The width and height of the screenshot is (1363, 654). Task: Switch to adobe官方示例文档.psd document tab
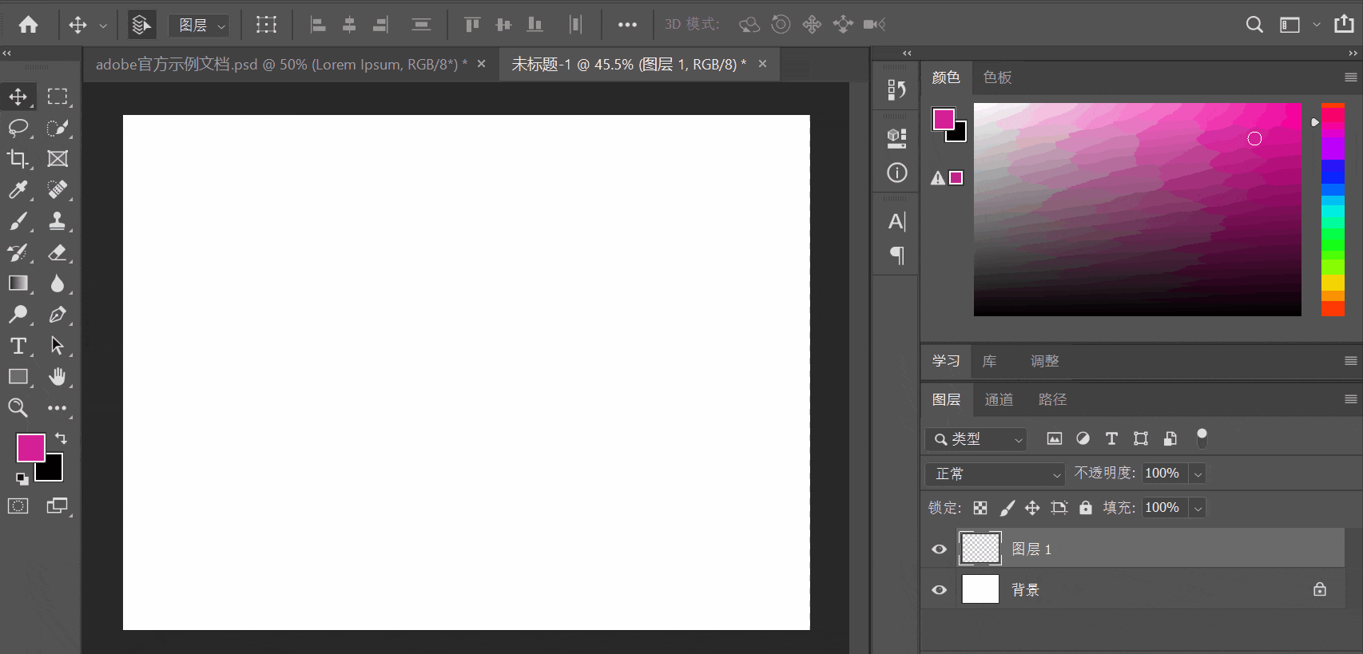pos(282,65)
